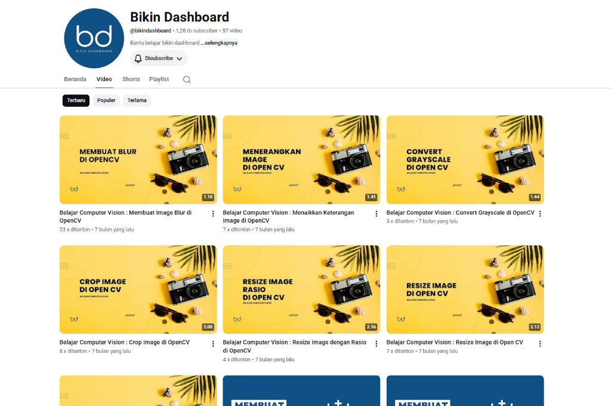Open the 2.12 duration Resize Image thumbnail
611x406 pixels.
[465, 290]
